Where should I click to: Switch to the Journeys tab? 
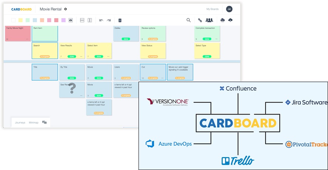[20, 122]
